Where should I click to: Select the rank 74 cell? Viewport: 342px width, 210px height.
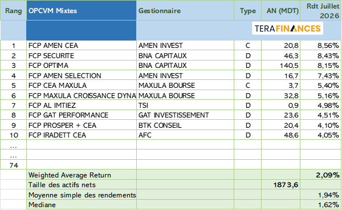coord(13,165)
